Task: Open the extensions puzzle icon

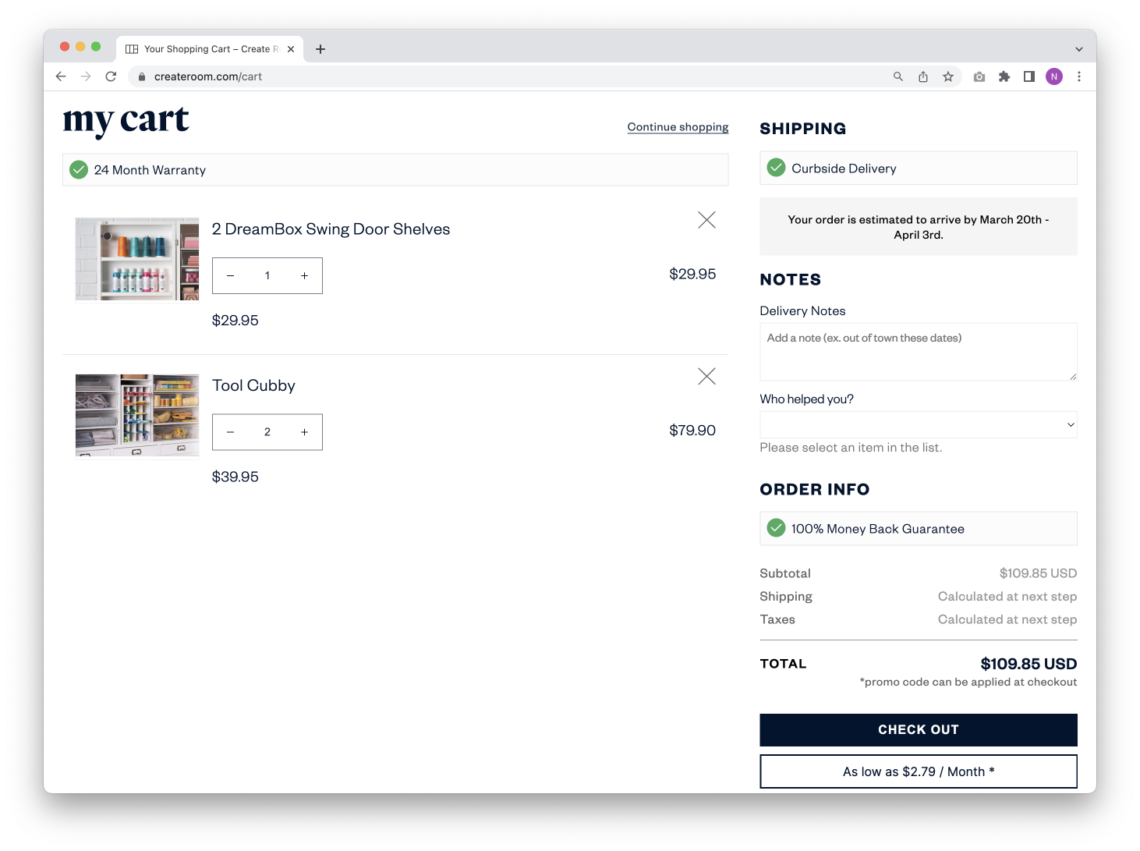Action: pyautogui.click(x=1004, y=76)
